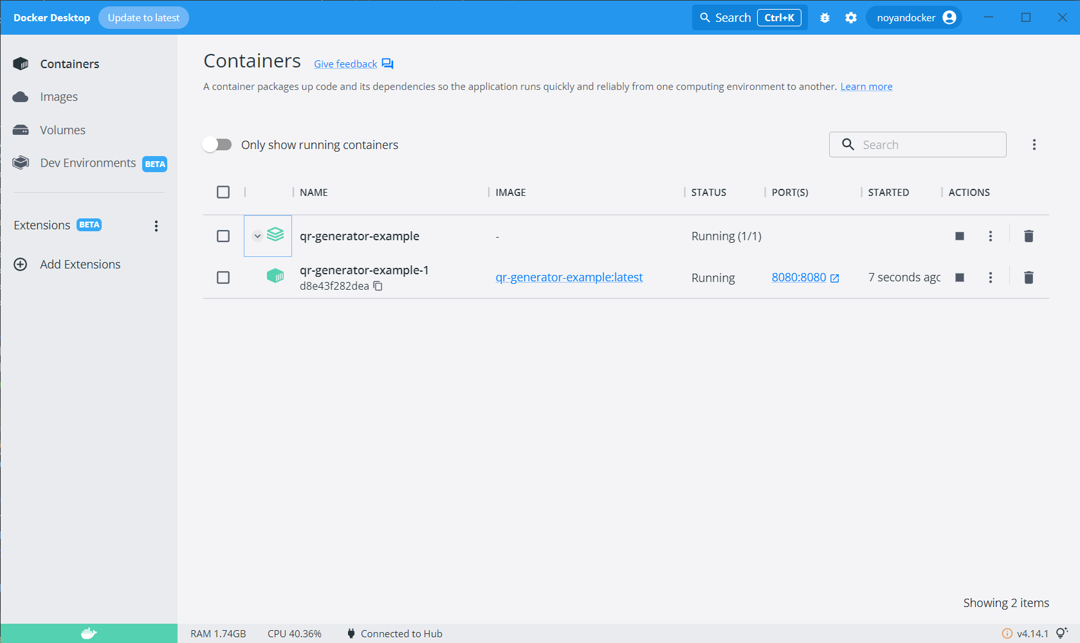Sort by the IMAGE column header

tap(511, 192)
